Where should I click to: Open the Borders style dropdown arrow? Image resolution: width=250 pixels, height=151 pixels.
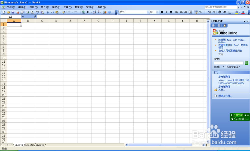click(x=233, y=12)
